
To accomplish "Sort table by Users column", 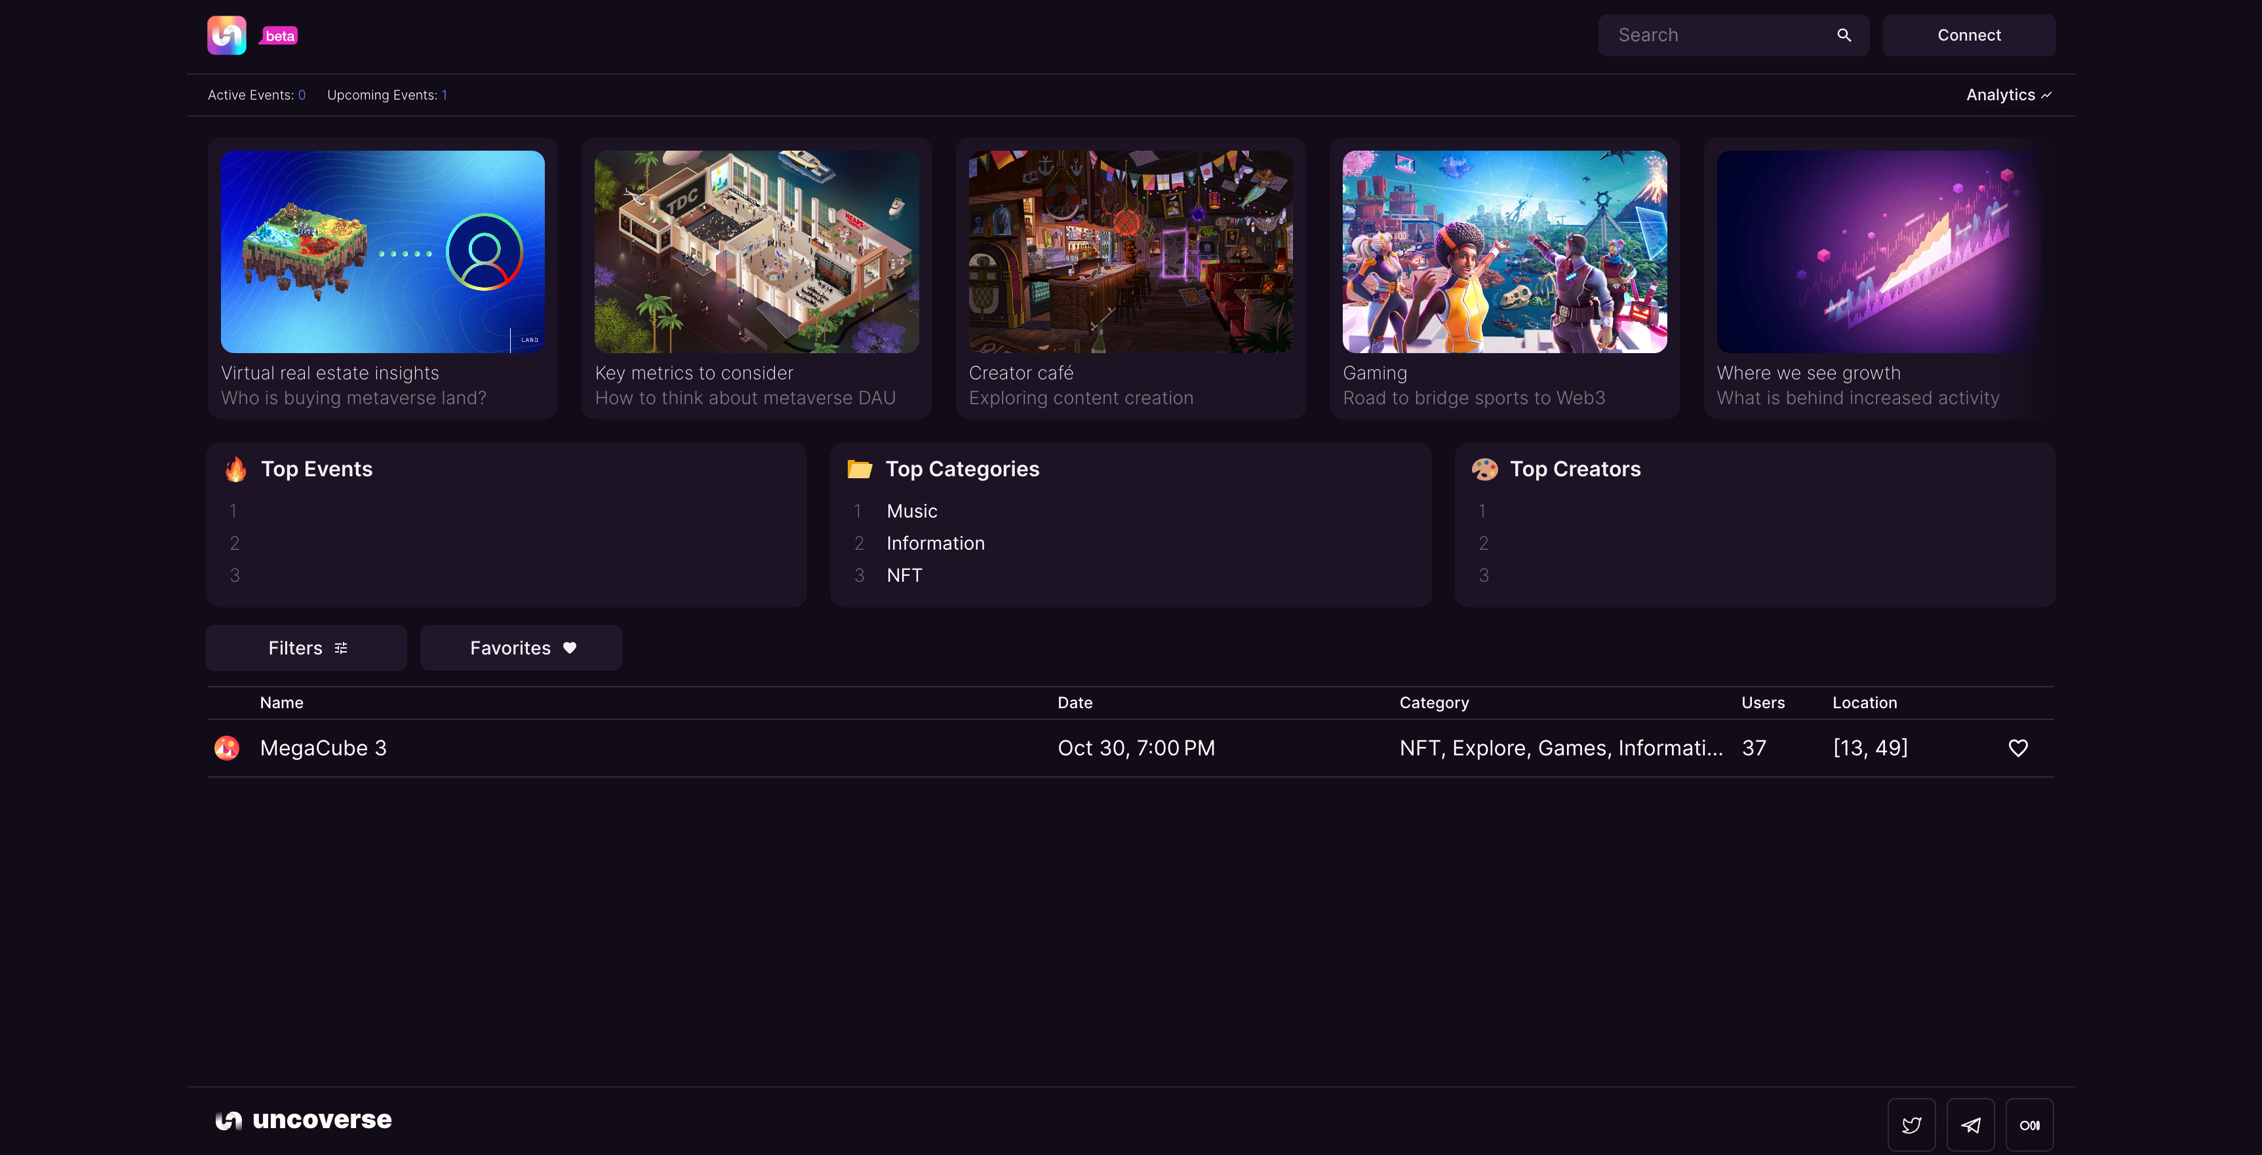I will point(1762,703).
